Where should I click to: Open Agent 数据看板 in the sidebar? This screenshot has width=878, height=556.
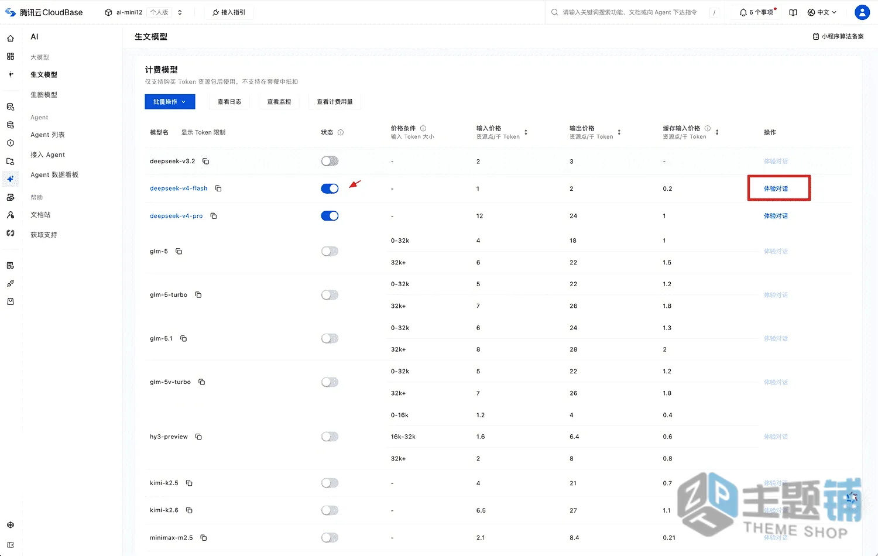point(54,174)
